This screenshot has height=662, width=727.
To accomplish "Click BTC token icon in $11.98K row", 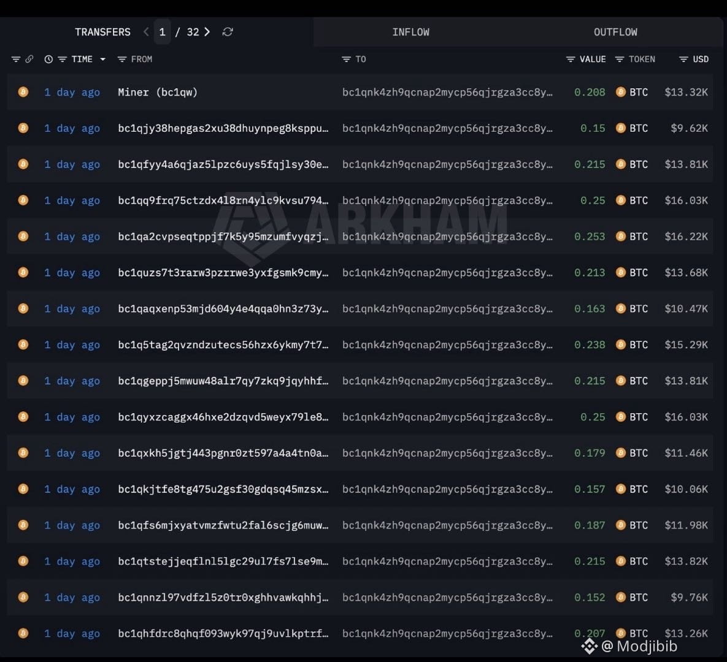I will 621,525.
